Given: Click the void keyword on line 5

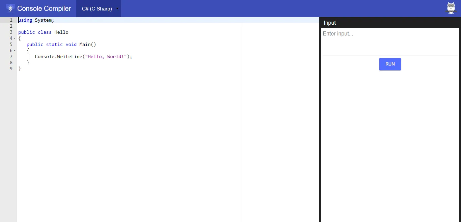Looking at the screenshot, I should [71, 44].
